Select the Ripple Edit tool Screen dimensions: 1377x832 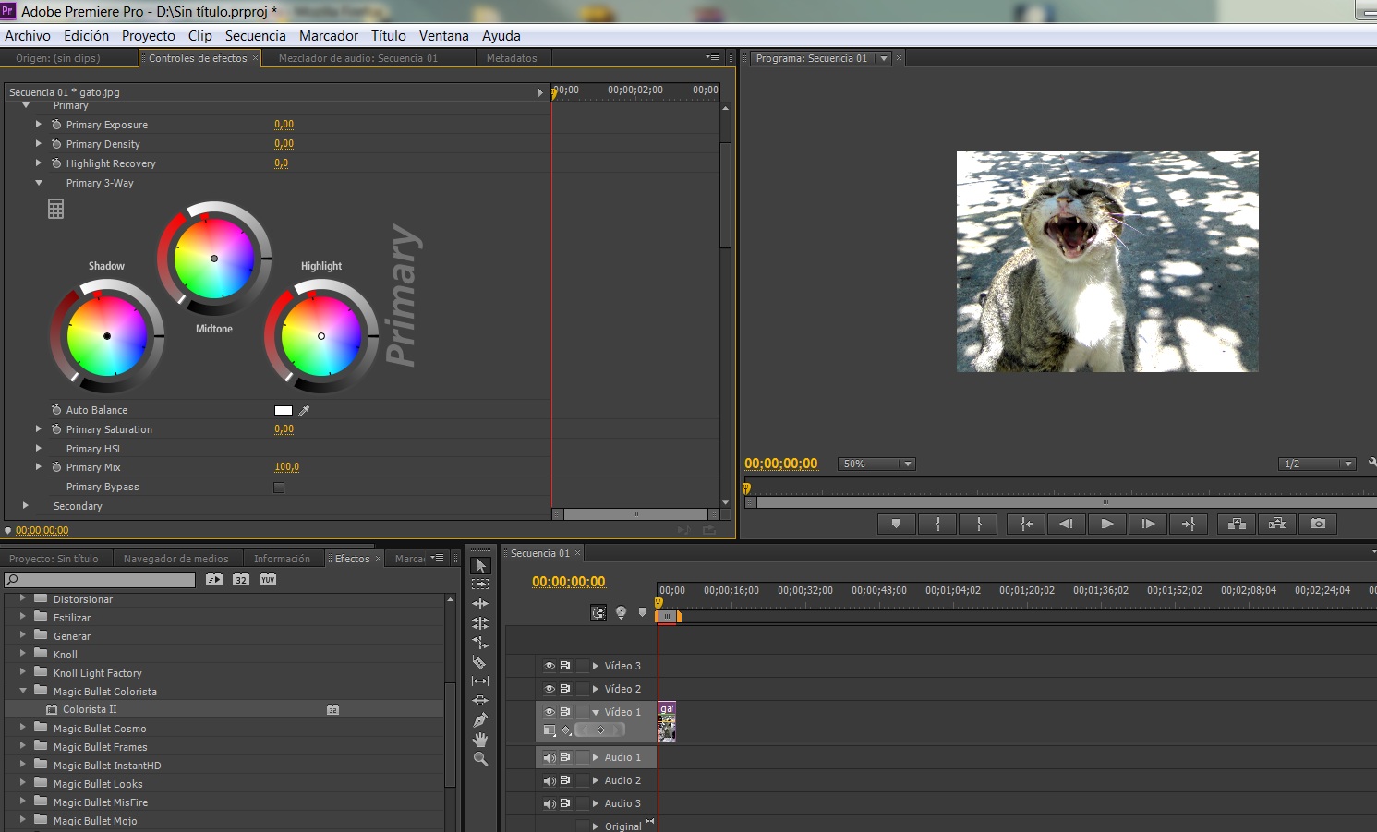pyautogui.click(x=480, y=604)
